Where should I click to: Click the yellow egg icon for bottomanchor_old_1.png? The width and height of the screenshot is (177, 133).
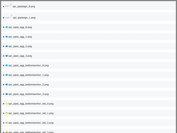coord(7,113)
